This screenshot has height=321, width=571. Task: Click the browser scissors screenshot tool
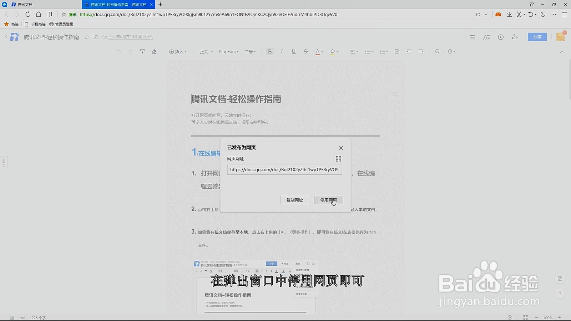519,14
